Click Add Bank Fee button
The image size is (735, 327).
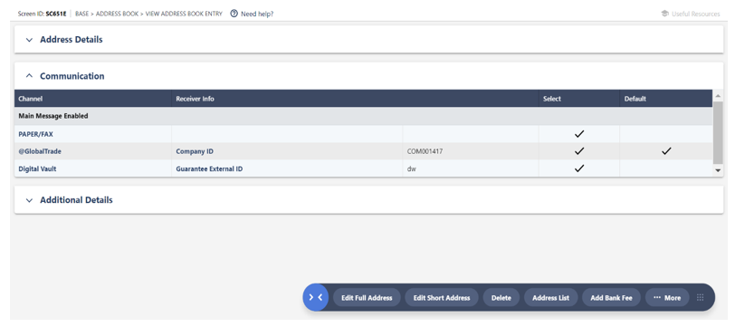(611, 297)
